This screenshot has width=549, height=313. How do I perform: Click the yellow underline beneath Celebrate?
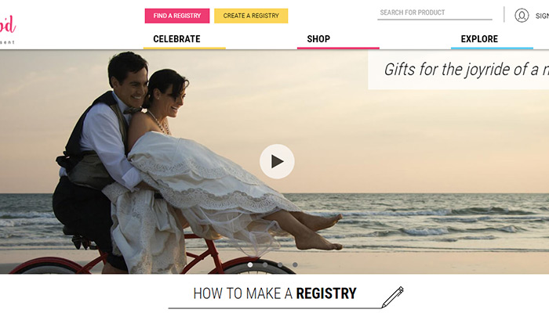pyautogui.click(x=184, y=49)
